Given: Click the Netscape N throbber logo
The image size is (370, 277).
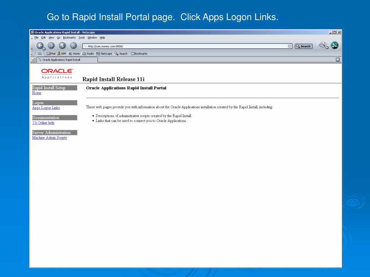Looking at the screenshot, I should [x=334, y=45].
